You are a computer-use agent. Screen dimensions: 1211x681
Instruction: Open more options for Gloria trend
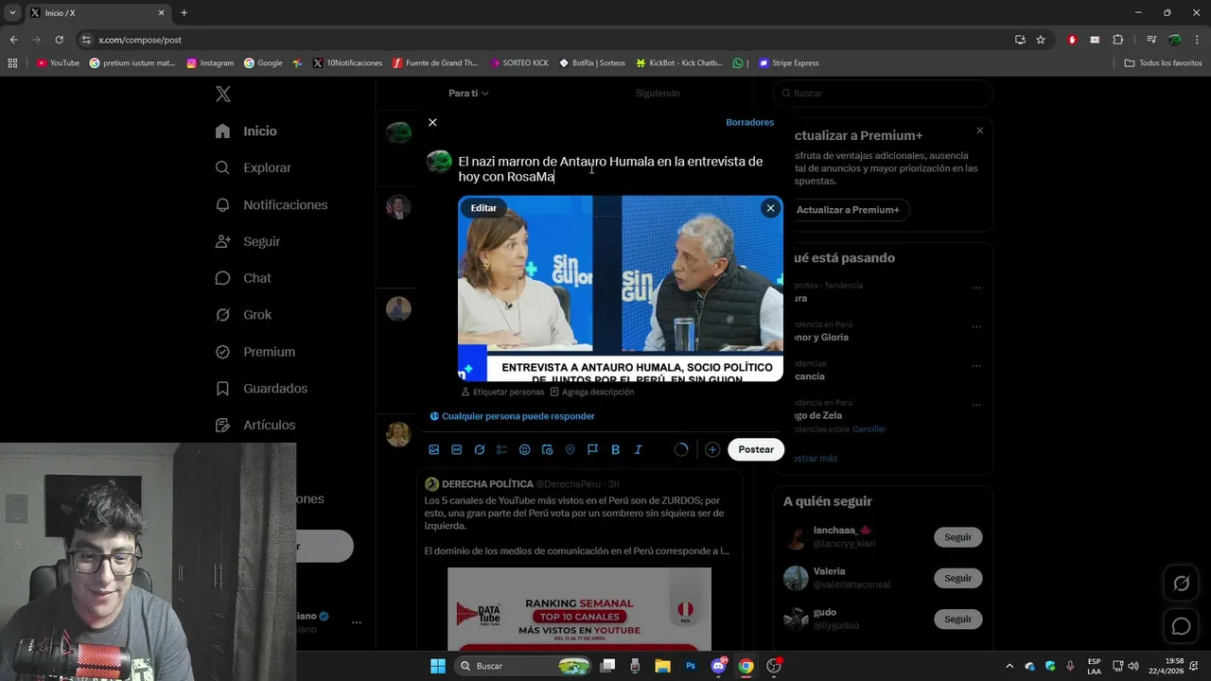coord(976,327)
